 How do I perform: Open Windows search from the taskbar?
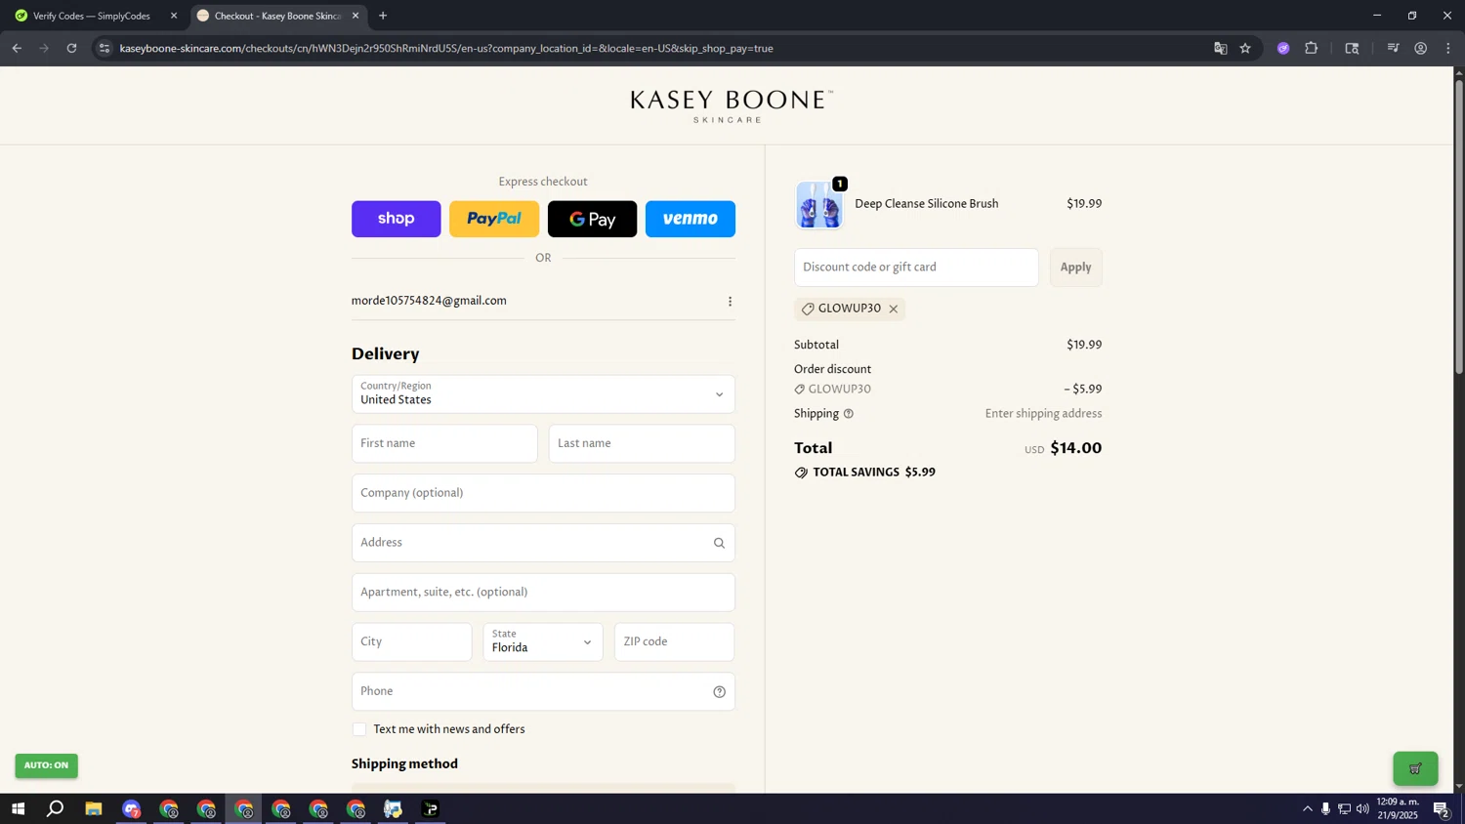coord(56,809)
